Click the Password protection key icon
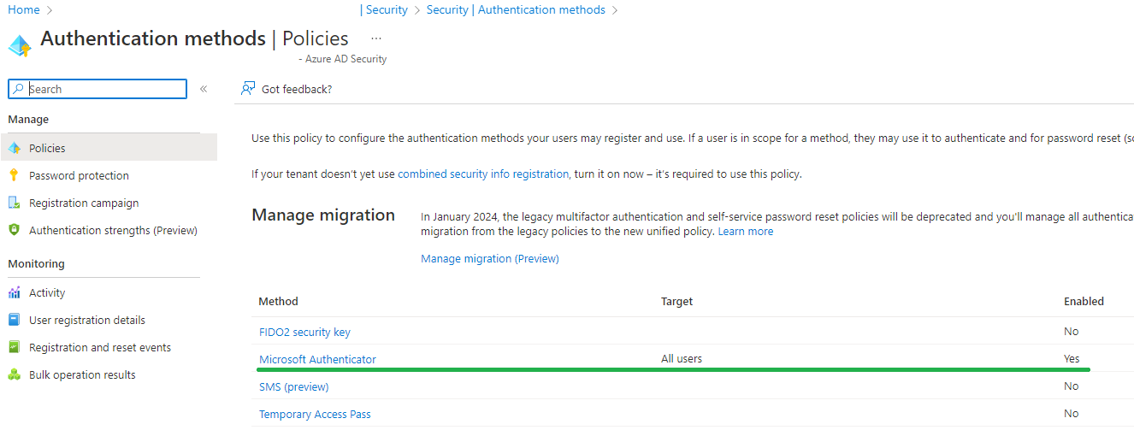 click(14, 175)
